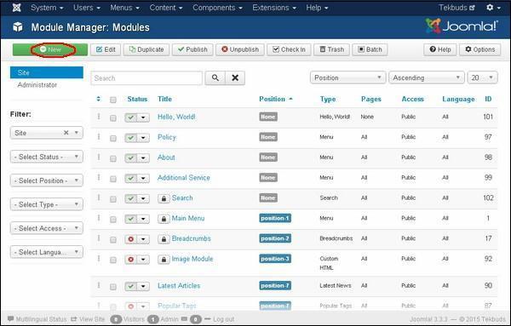
Task: Click the Unpublish toolbar button
Action: (x=240, y=49)
